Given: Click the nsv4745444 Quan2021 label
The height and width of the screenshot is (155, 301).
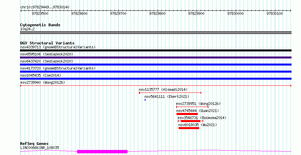Looking at the screenshot, I should coord(198,111).
